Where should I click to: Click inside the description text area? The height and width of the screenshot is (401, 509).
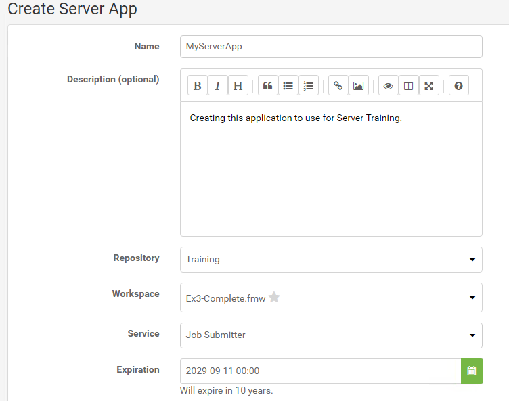(x=331, y=168)
